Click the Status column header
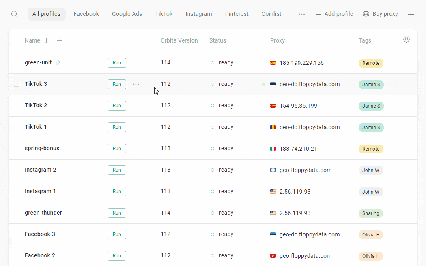Screen dimensions: 426x266 tap(217, 40)
